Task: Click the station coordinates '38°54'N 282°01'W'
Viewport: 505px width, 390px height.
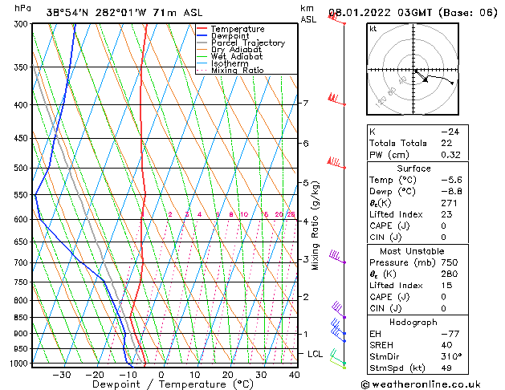Action: tap(96, 13)
